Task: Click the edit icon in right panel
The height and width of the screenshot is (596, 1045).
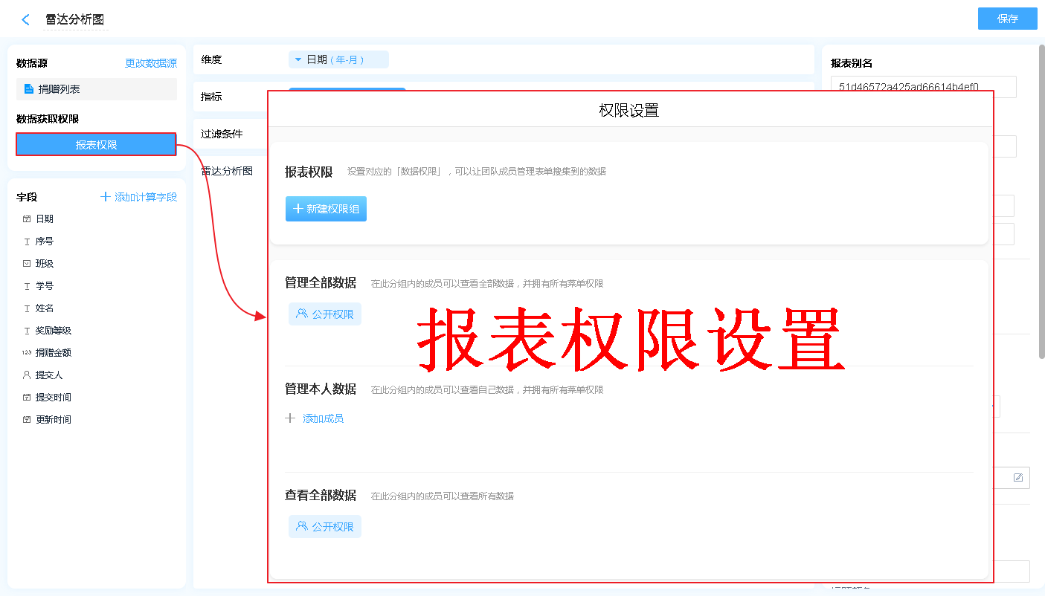Action: tap(1018, 478)
